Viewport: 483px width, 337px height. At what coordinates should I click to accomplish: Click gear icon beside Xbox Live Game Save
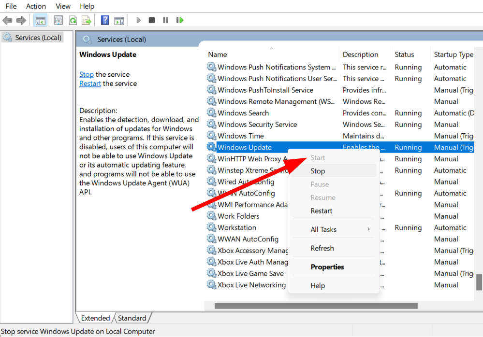click(x=211, y=273)
